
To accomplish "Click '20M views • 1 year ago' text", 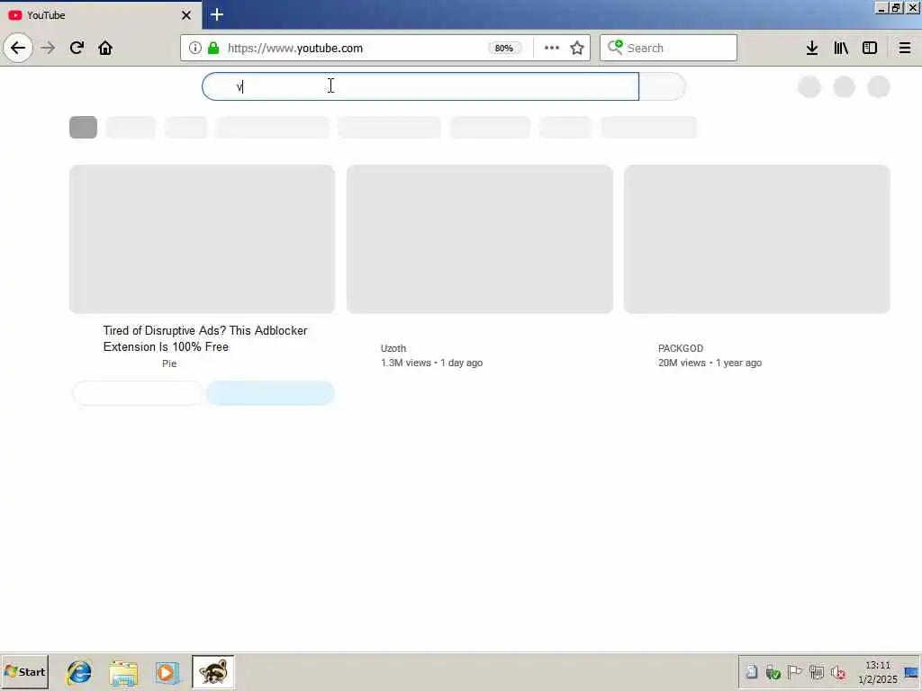I will (x=710, y=363).
